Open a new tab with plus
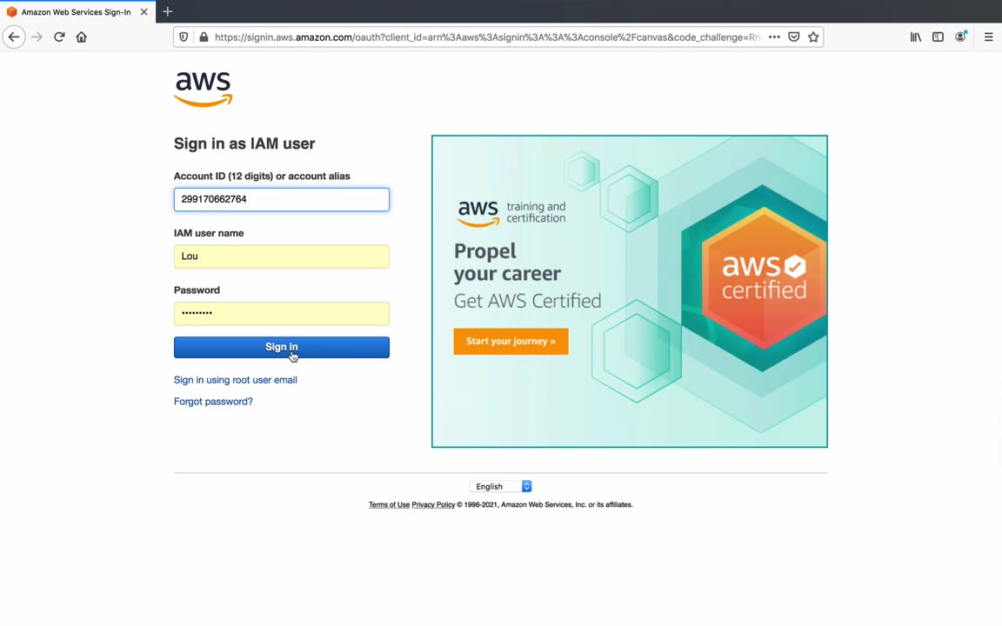1002x626 pixels. 167,11
